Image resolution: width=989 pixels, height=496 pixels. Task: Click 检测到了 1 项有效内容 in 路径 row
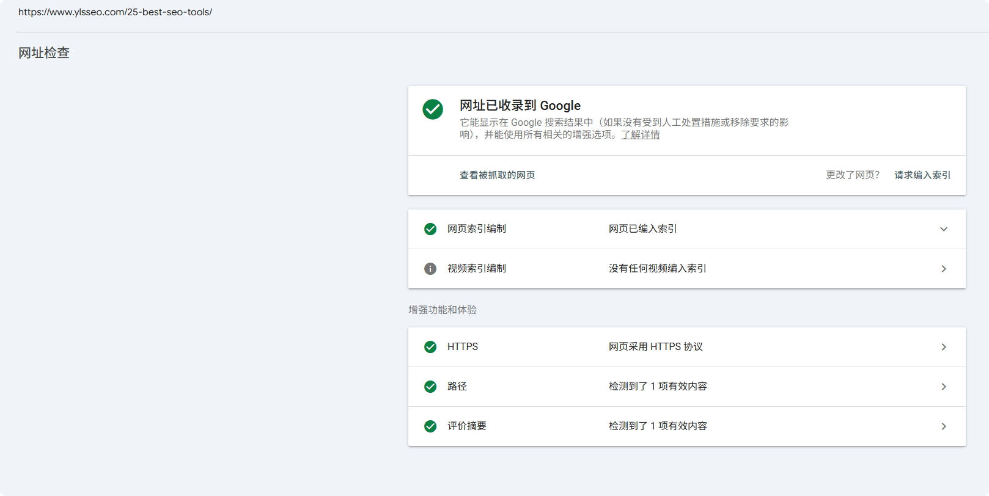pos(658,387)
